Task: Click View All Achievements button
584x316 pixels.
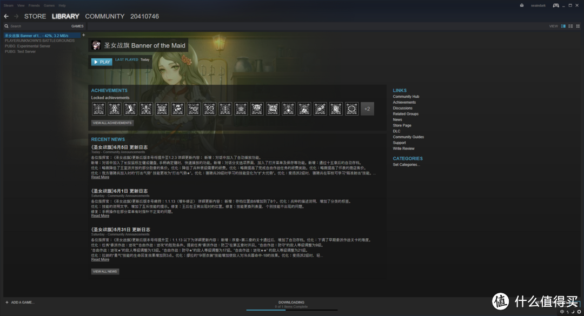Action: point(112,123)
